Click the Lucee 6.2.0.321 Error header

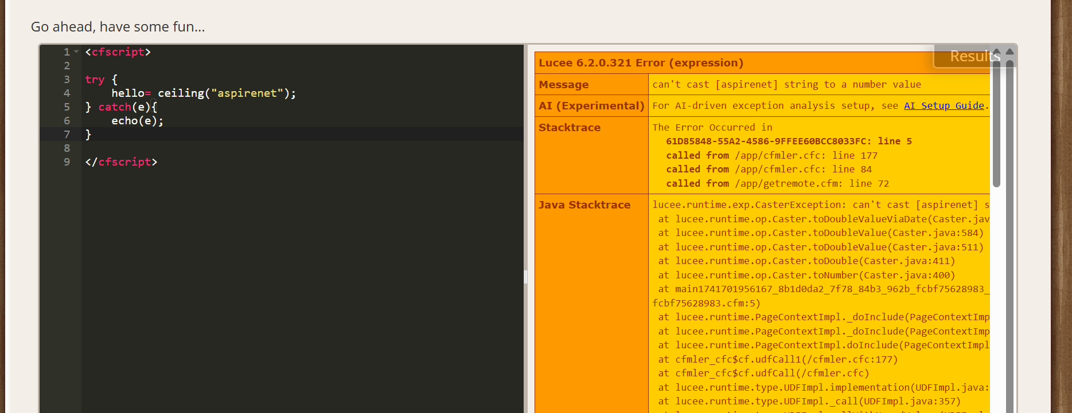[x=641, y=63]
